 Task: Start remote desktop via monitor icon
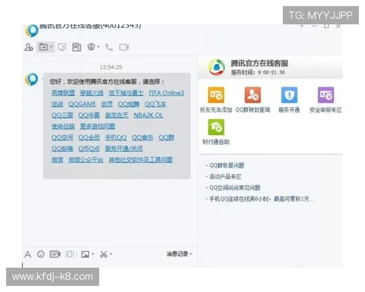(x=61, y=47)
